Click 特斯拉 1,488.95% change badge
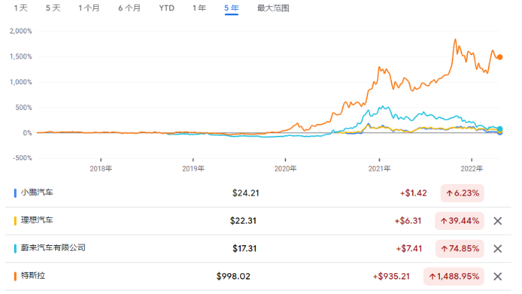The height and width of the screenshot is (294, 522). (456, 277)
